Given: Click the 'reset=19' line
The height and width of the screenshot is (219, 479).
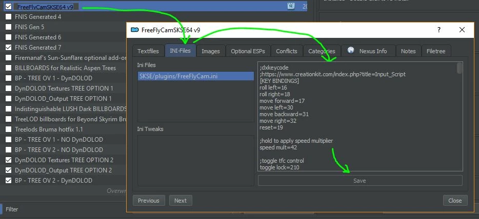Looking at the screenshot, I should 271,127.
